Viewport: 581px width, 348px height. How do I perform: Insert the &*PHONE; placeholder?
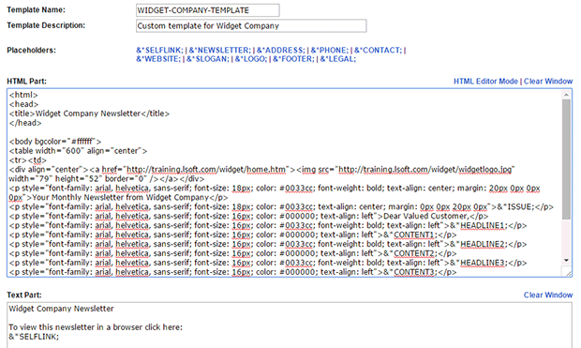330,50
